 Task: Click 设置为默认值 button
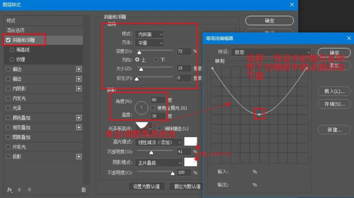[146, 186]
